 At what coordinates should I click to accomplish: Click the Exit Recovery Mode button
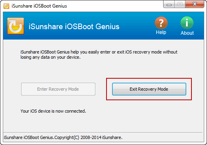pos(149,89)
